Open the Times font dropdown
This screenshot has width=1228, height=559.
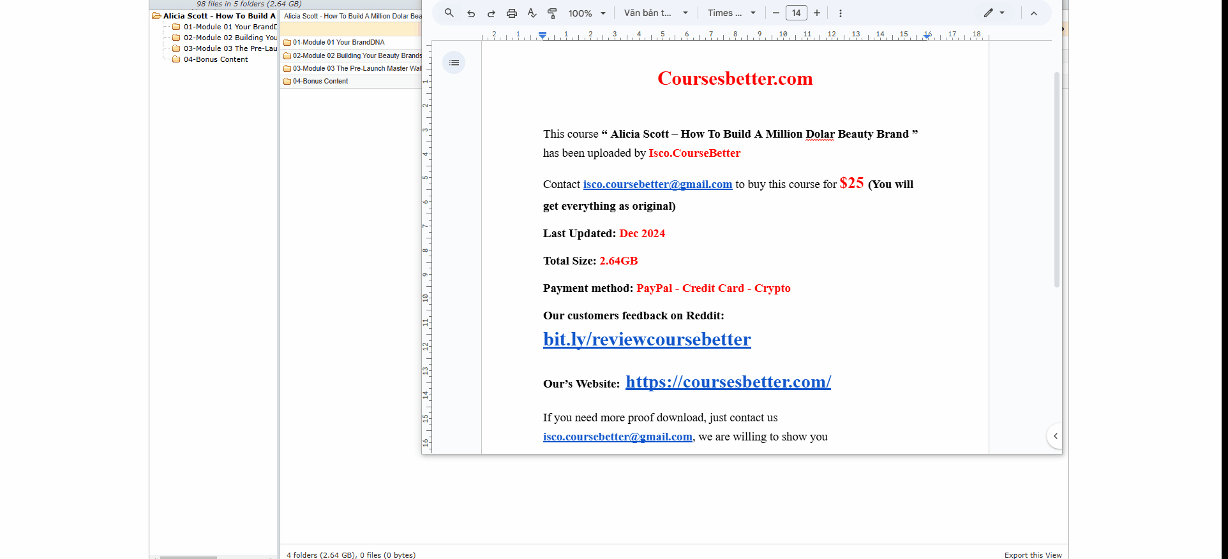(731, 13)
